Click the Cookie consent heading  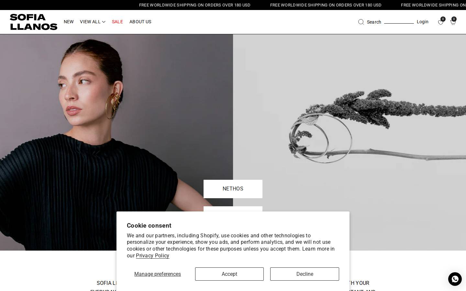click(x=149, y=225)
